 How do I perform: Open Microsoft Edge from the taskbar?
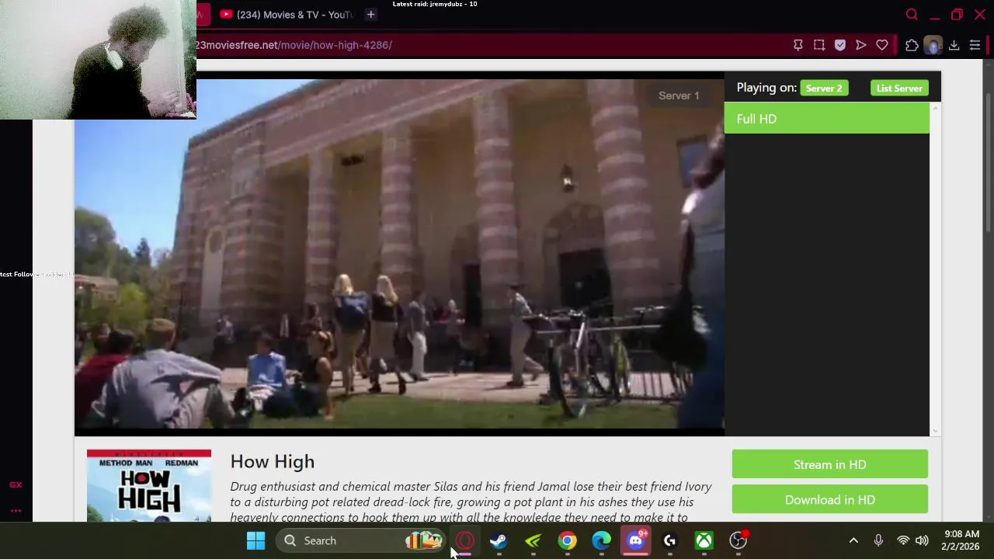(x=602, y=540)
